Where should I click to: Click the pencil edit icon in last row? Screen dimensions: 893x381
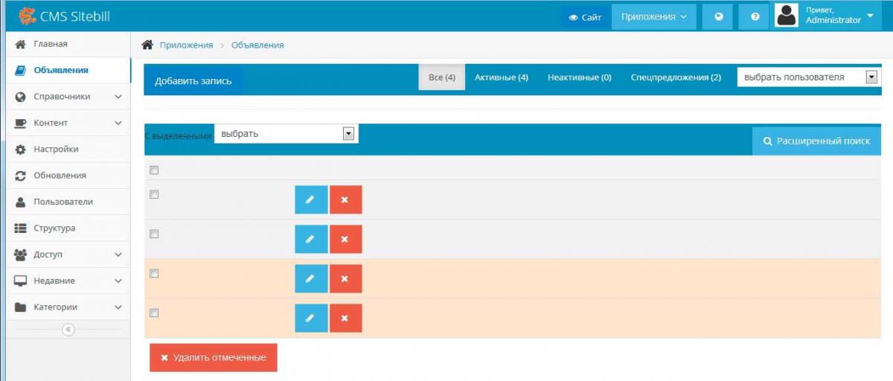pos(311,318)
